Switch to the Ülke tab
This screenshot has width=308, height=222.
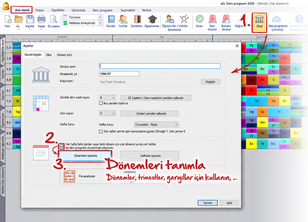[x=48, y=55]
